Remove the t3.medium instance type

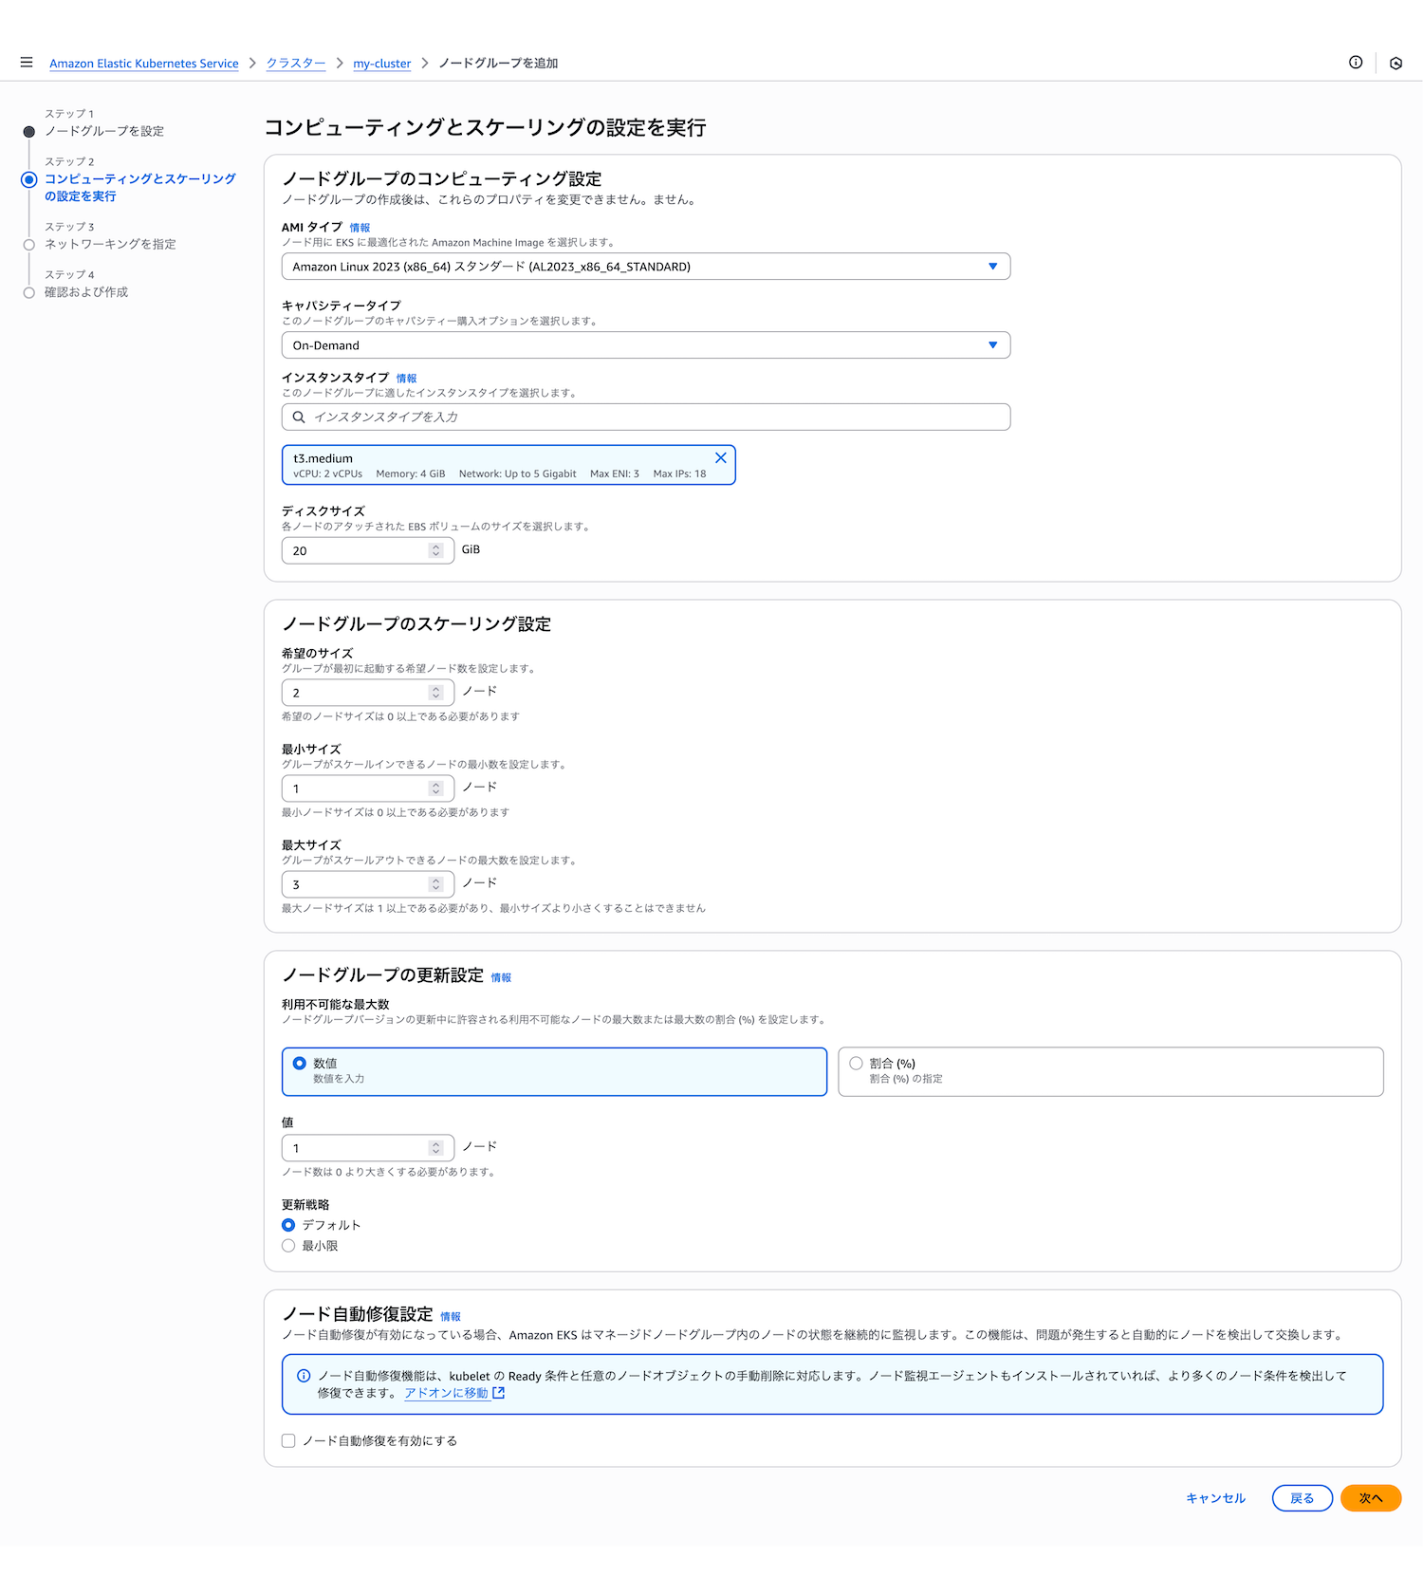[x=720, y=458]
